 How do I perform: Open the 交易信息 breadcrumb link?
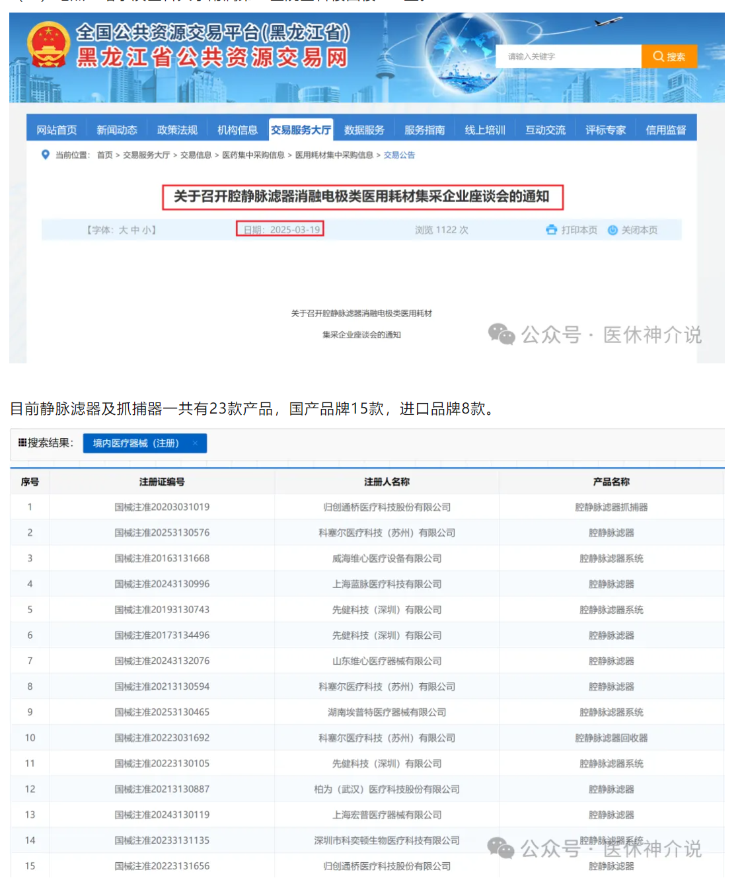point(196,155)
